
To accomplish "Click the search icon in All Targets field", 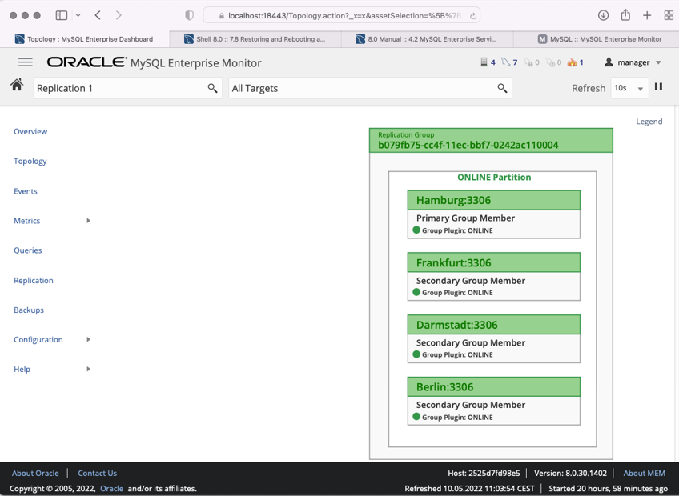I will click(502, 88).
